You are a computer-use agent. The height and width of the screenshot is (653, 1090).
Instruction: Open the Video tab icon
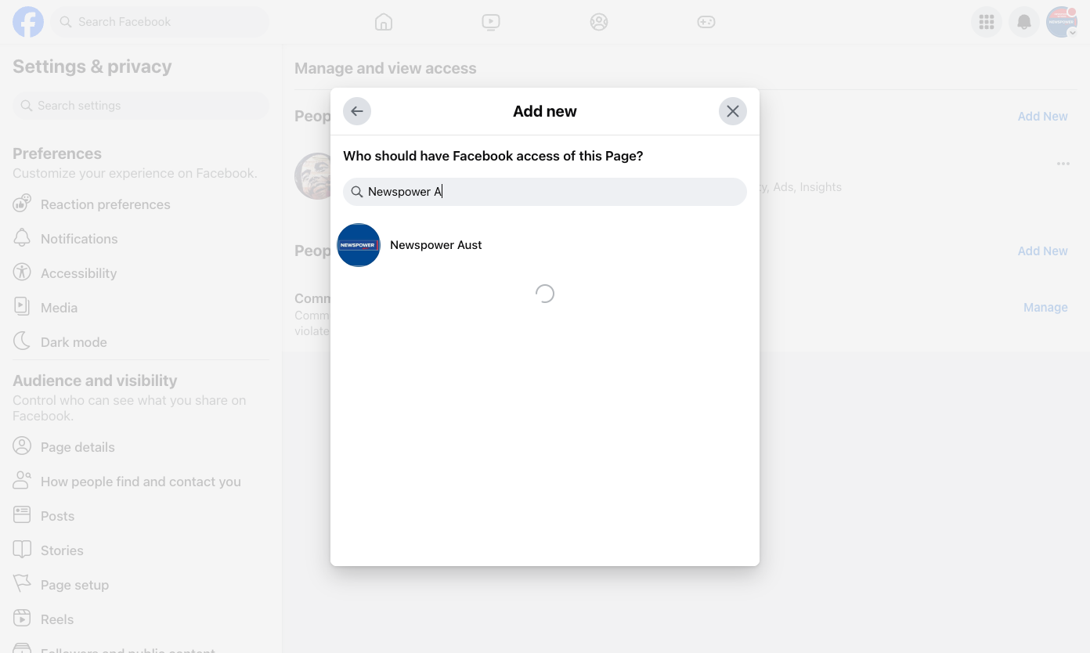coord(491,22)
